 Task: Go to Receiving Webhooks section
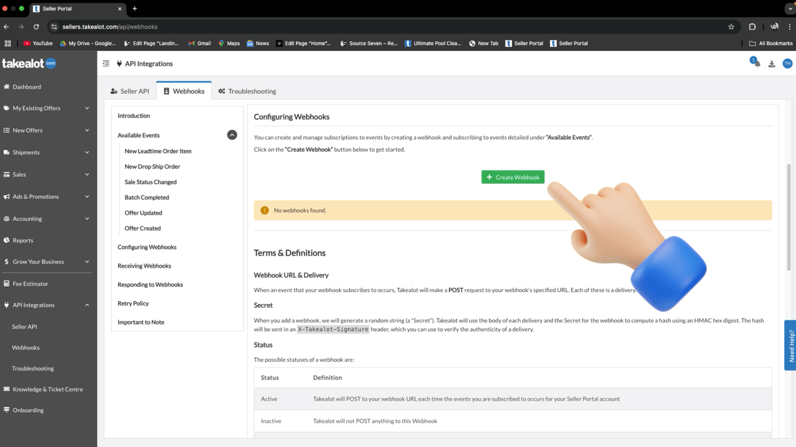pos(145,266)
